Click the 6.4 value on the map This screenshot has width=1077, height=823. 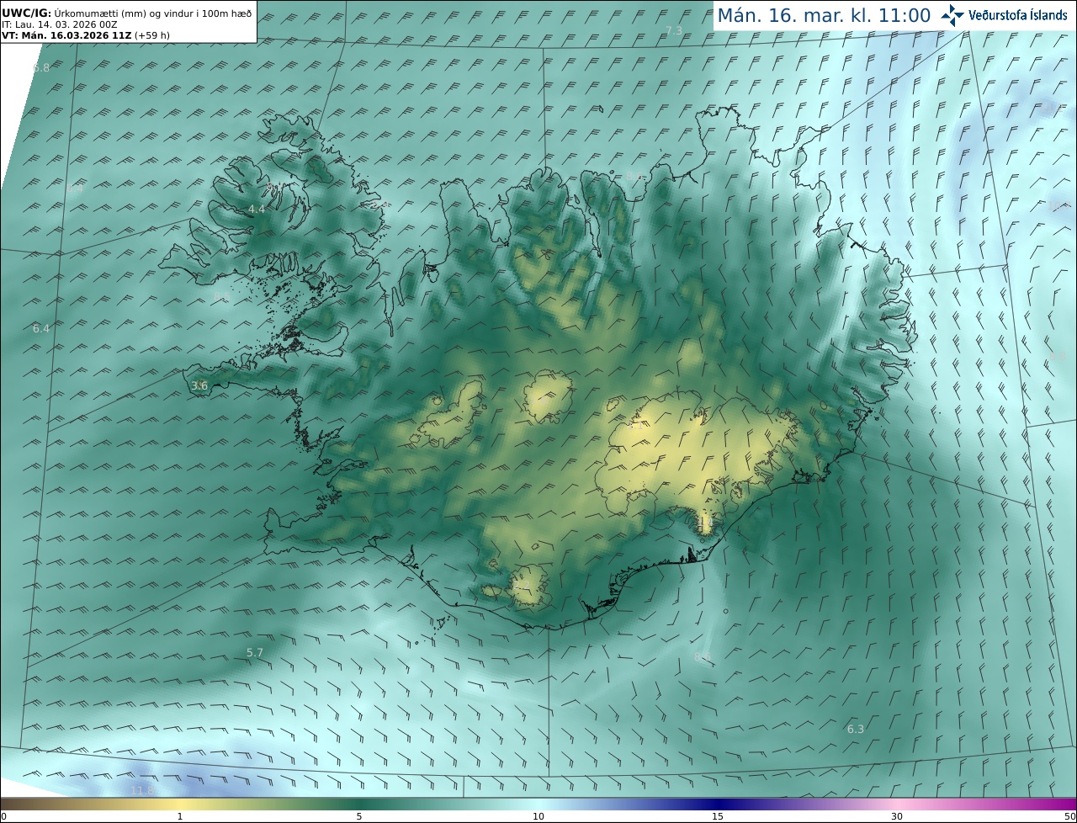41,328
